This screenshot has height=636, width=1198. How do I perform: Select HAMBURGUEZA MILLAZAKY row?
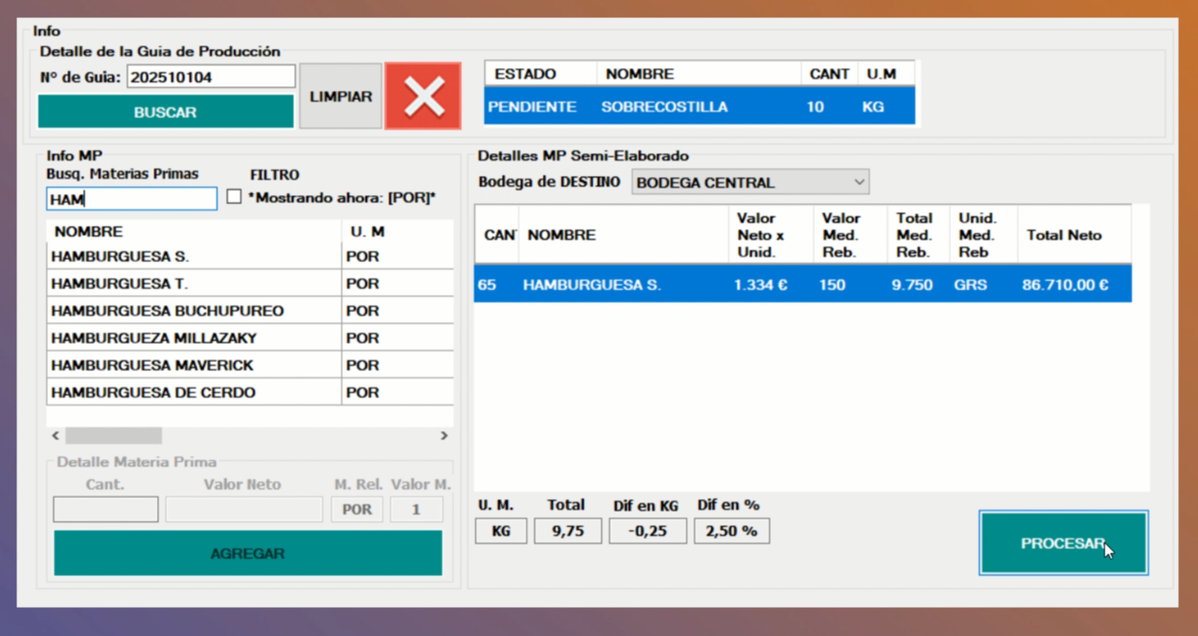(x=193, y=338)
